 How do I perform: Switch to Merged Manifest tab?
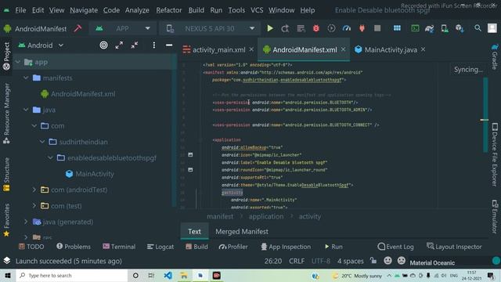(x=242, y=232)
